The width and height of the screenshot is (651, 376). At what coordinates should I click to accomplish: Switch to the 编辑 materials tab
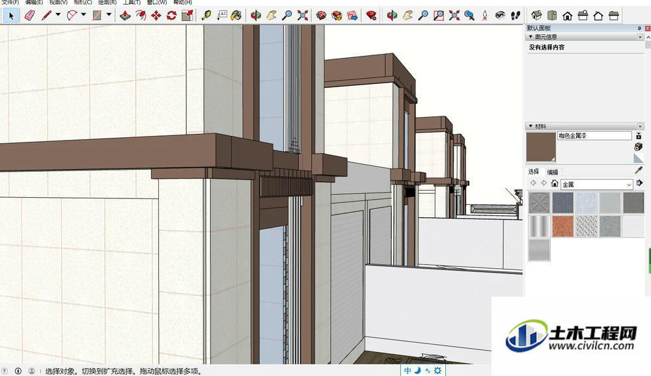[x=552, y=172]
